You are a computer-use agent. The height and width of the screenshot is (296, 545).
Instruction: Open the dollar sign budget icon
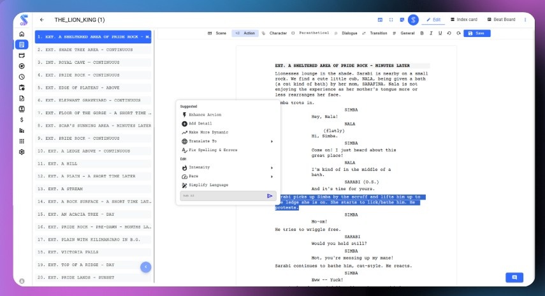[22, 120]
